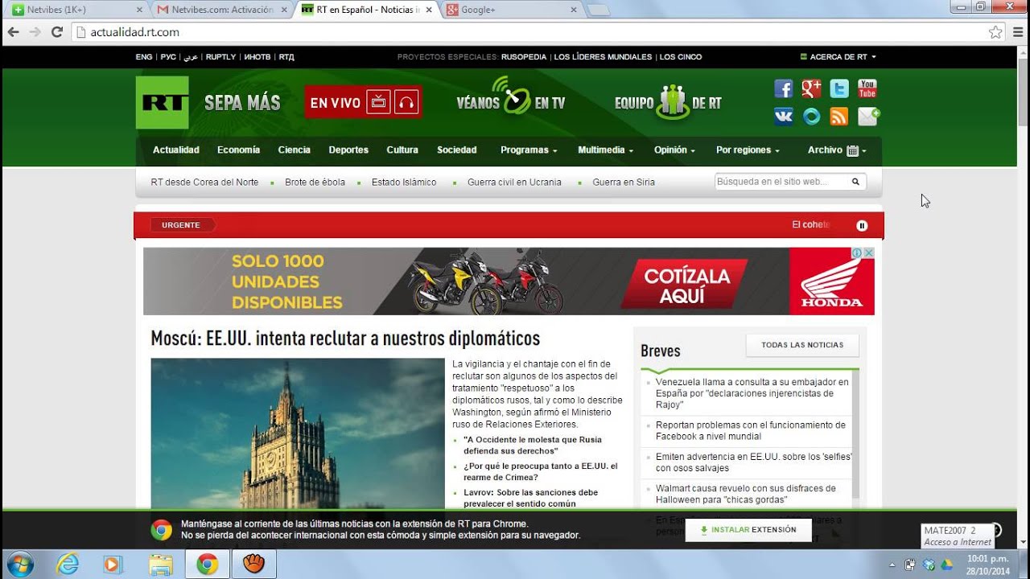Open the Deportes section

click(x=348, y=150)
